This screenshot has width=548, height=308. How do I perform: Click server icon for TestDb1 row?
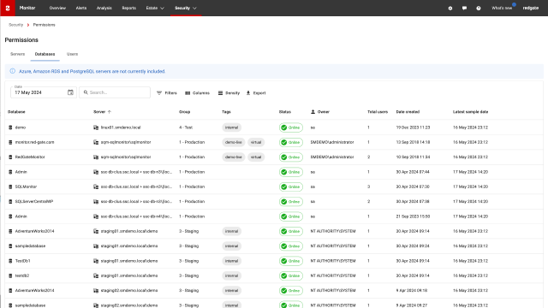[x=96, y=261]
